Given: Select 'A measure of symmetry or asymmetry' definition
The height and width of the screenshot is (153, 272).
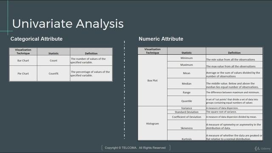Looking at the screenshot, I should click(x=234, y=125).
